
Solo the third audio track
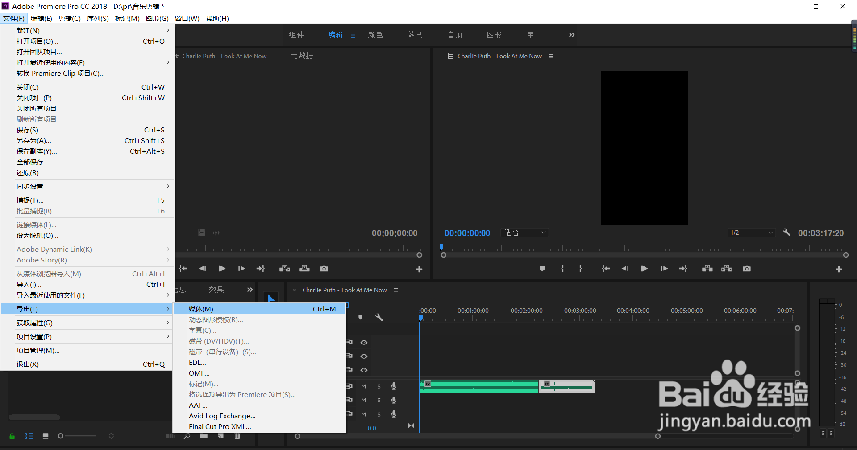click(379, 414)
